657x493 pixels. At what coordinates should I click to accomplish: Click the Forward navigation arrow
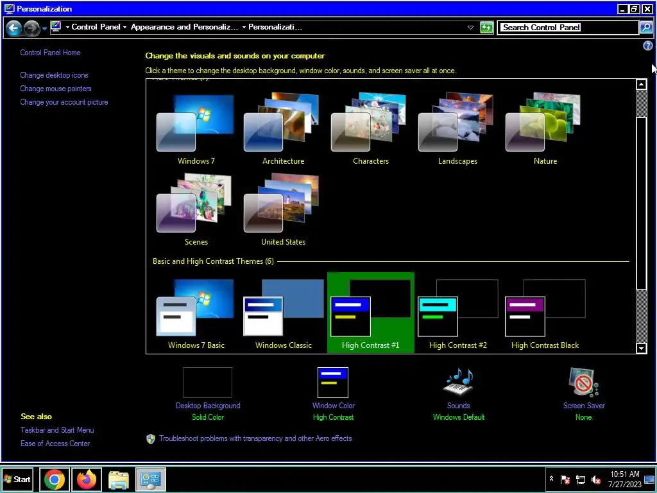point(31,28)
